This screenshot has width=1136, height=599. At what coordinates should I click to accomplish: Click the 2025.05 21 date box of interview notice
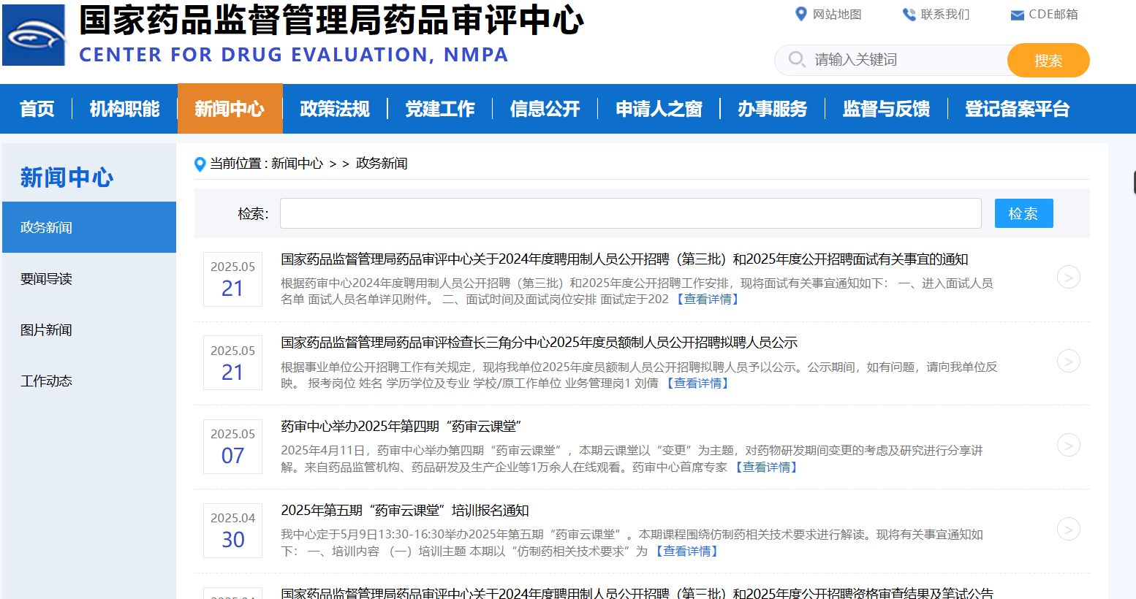click(x=232, y=279)
